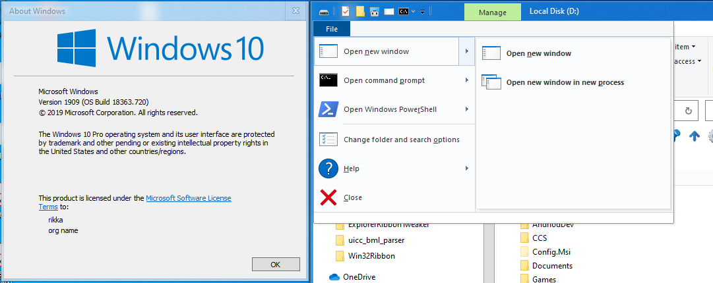Expand the arrow beside Open new window

(x=466, y=51)
